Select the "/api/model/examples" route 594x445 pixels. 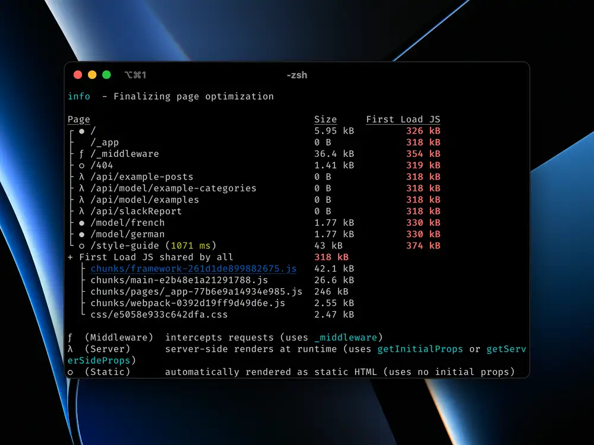[145, 200]
